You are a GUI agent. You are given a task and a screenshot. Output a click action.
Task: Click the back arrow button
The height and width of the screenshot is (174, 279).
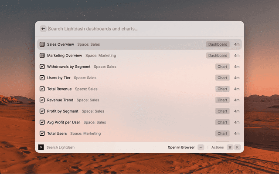(43, 29)
